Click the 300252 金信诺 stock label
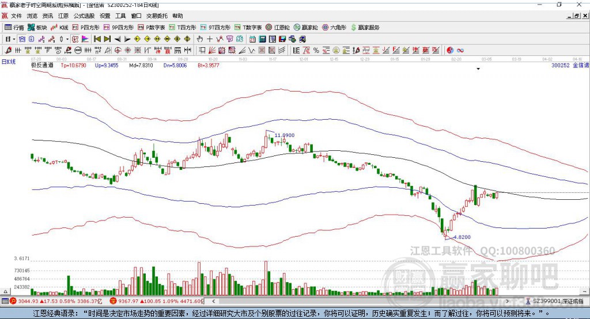 point(570,65)
